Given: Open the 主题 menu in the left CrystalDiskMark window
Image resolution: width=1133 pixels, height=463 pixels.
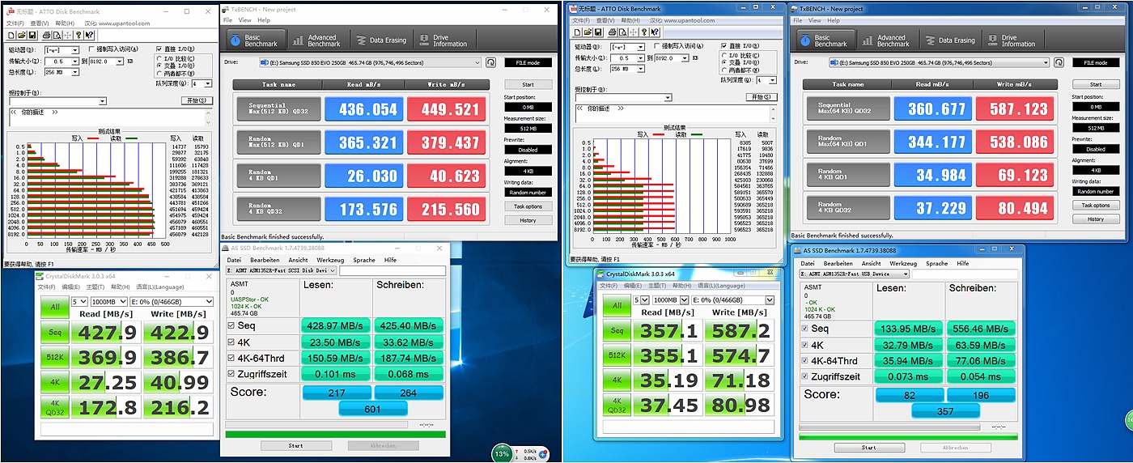Looking at the screenshot, I should click(95, 287).
